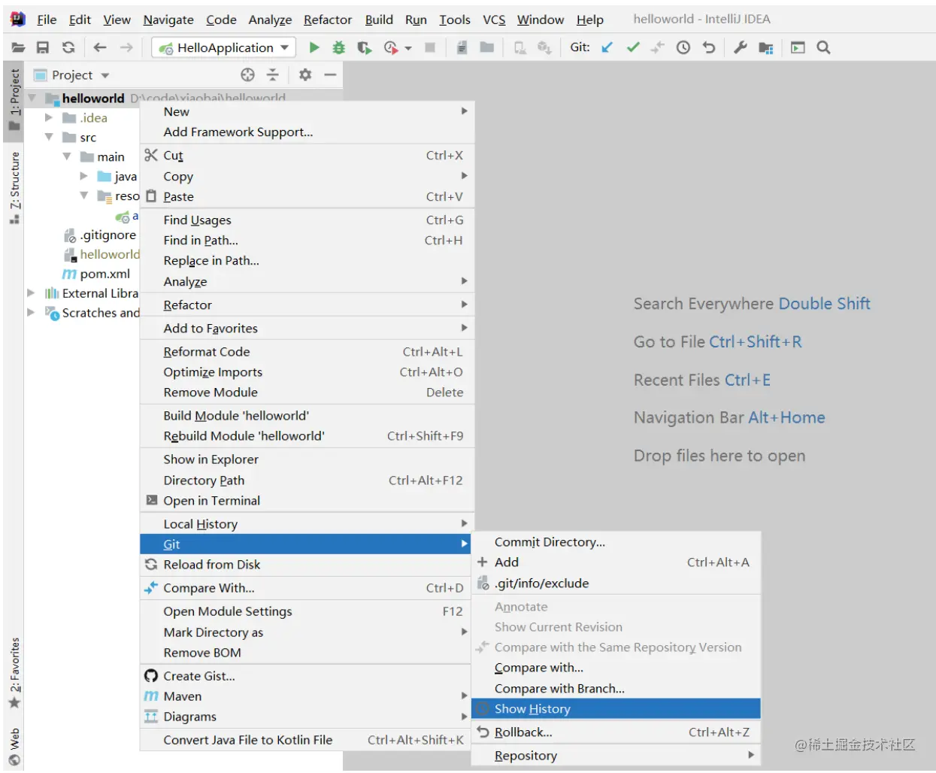Click the Run Anything terminal-window toolbar icon
Image resolution: width=936 pixels, height=773 pixels.
pyautogui.click(x=798, y=47)
